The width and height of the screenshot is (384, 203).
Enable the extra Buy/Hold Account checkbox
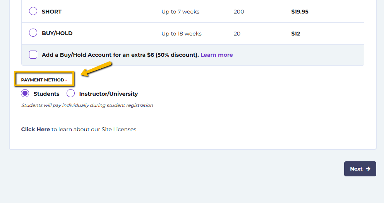[33, 55]
